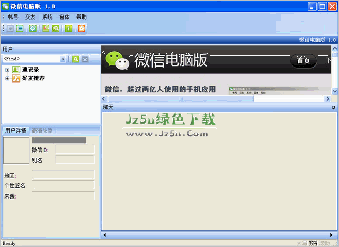Click the banner's vertical scrollbar up arrow

pos(335,48)
